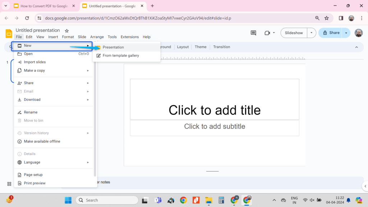Start a Meet call via camera icon
368x207 pixels.
[x=267, y=33]
